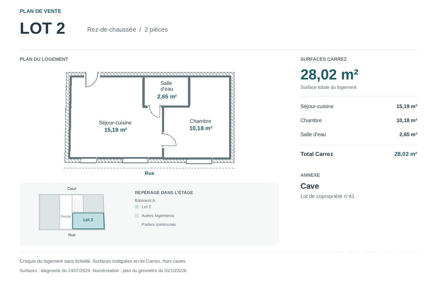
Task: Click the 'Bâtiment A' text
Action: pos(145,201)
